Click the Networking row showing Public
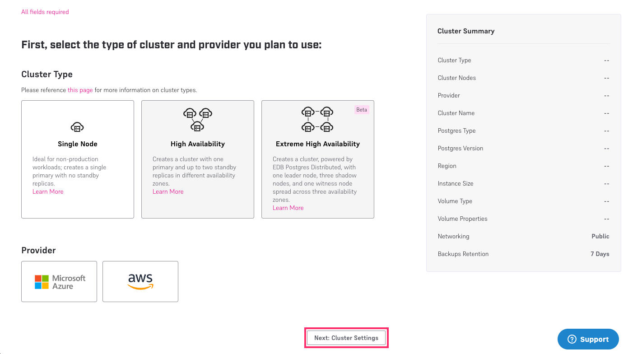The height and width of the screenshot is (354, 642). (x=523, y=236)
